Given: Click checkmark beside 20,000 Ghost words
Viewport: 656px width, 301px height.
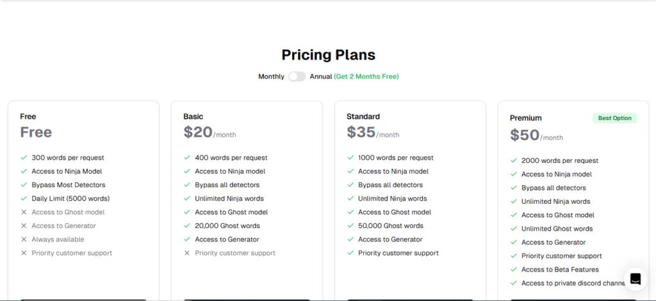Looking at the screenshot, I should pyautogui.click(x=187, y=226).
